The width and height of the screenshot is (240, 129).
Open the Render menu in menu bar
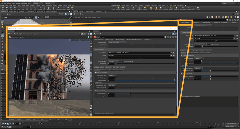[x=9, y=3]
